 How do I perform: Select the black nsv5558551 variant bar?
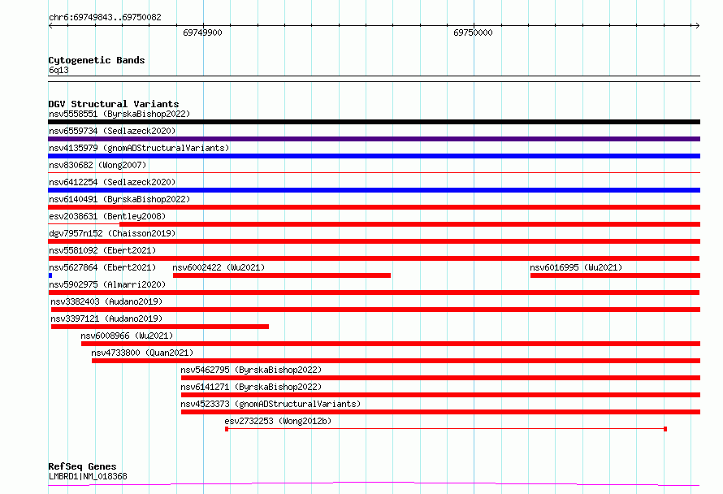tap(374, 122)
